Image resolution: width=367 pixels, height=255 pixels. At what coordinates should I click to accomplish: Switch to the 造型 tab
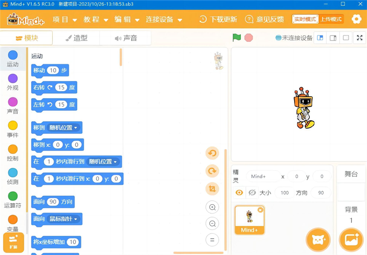(76, 38)
